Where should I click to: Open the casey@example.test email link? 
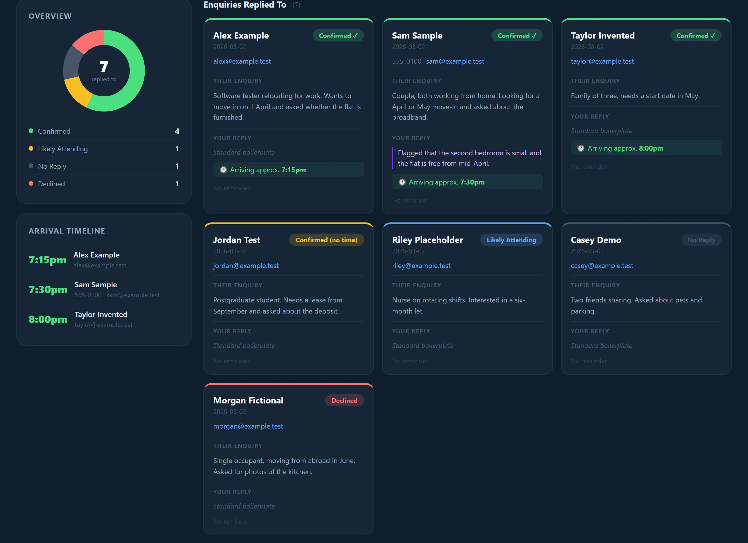point(602,266)
